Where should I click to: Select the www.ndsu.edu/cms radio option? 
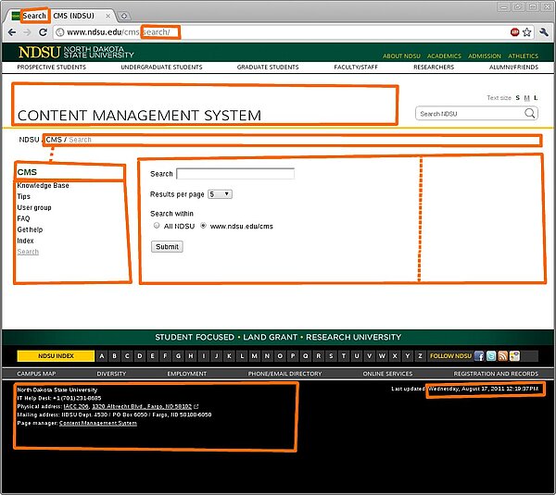click(203, 226)
